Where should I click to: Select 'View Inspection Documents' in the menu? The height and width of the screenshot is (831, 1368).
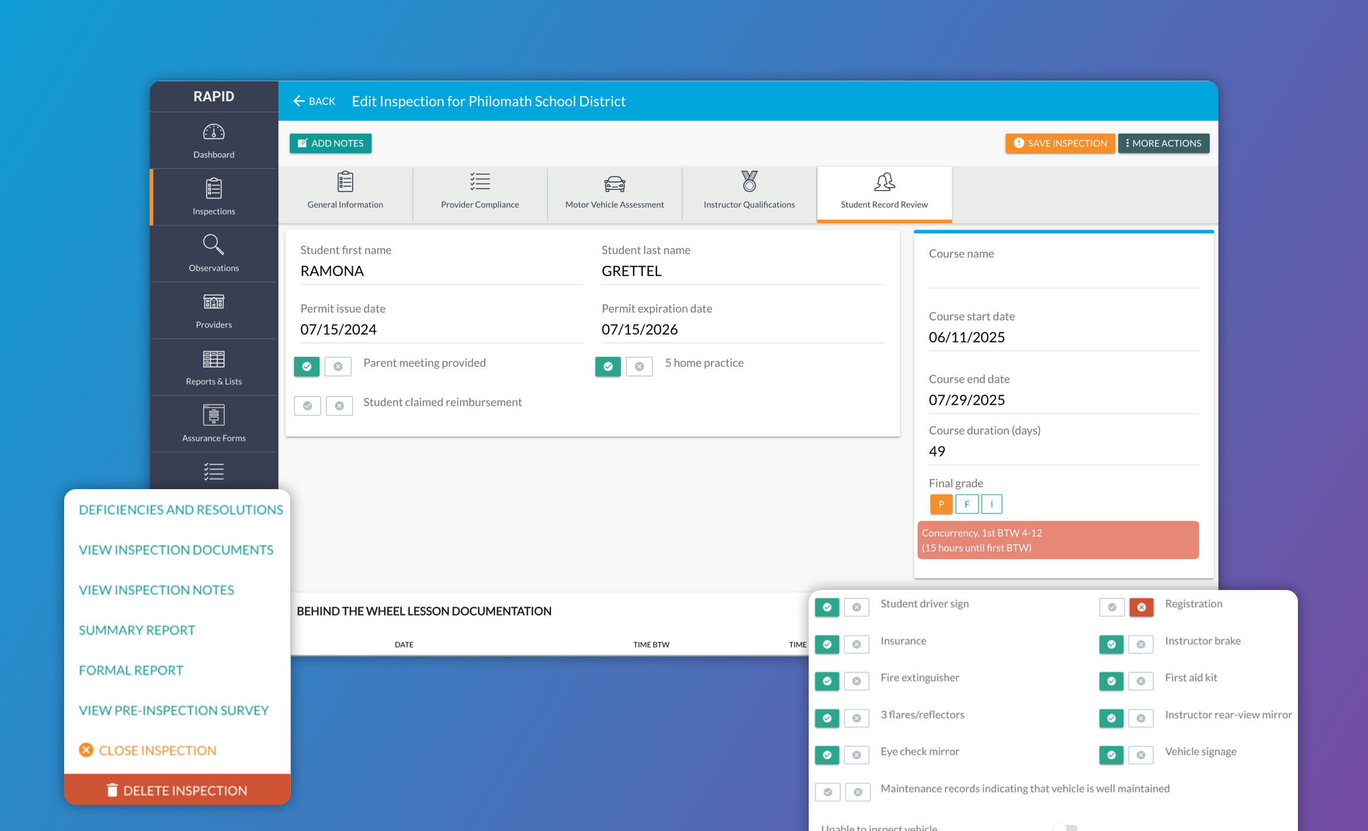click(176, 550)
